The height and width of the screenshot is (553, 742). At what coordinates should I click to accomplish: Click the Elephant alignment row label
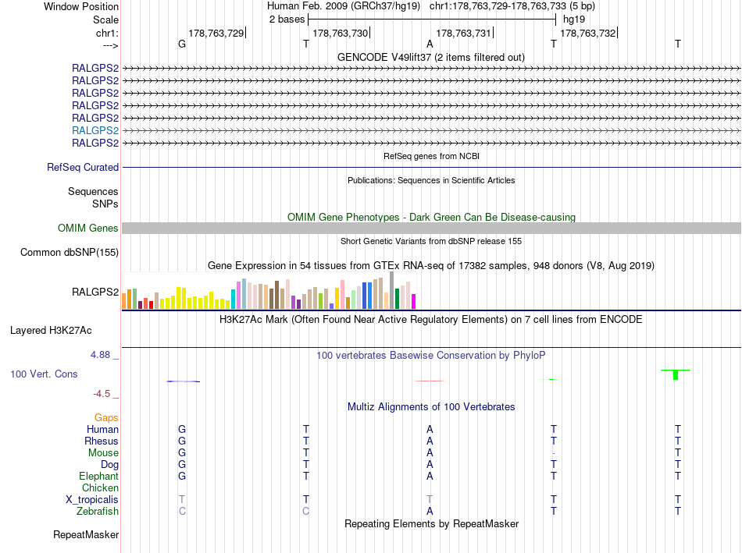99,476
